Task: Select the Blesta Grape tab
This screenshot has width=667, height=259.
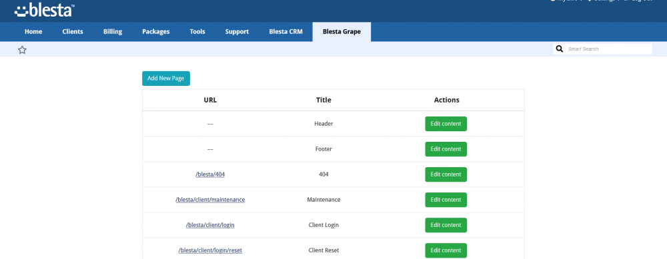Action: [342, 32]
